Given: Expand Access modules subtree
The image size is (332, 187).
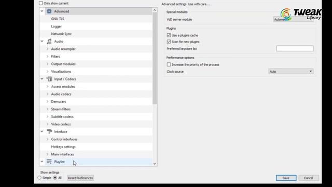Looking at the screenshot, I should (47, 87).
